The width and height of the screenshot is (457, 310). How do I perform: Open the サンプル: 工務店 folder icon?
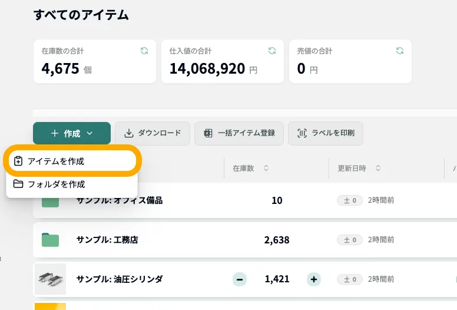coord(51,240)
